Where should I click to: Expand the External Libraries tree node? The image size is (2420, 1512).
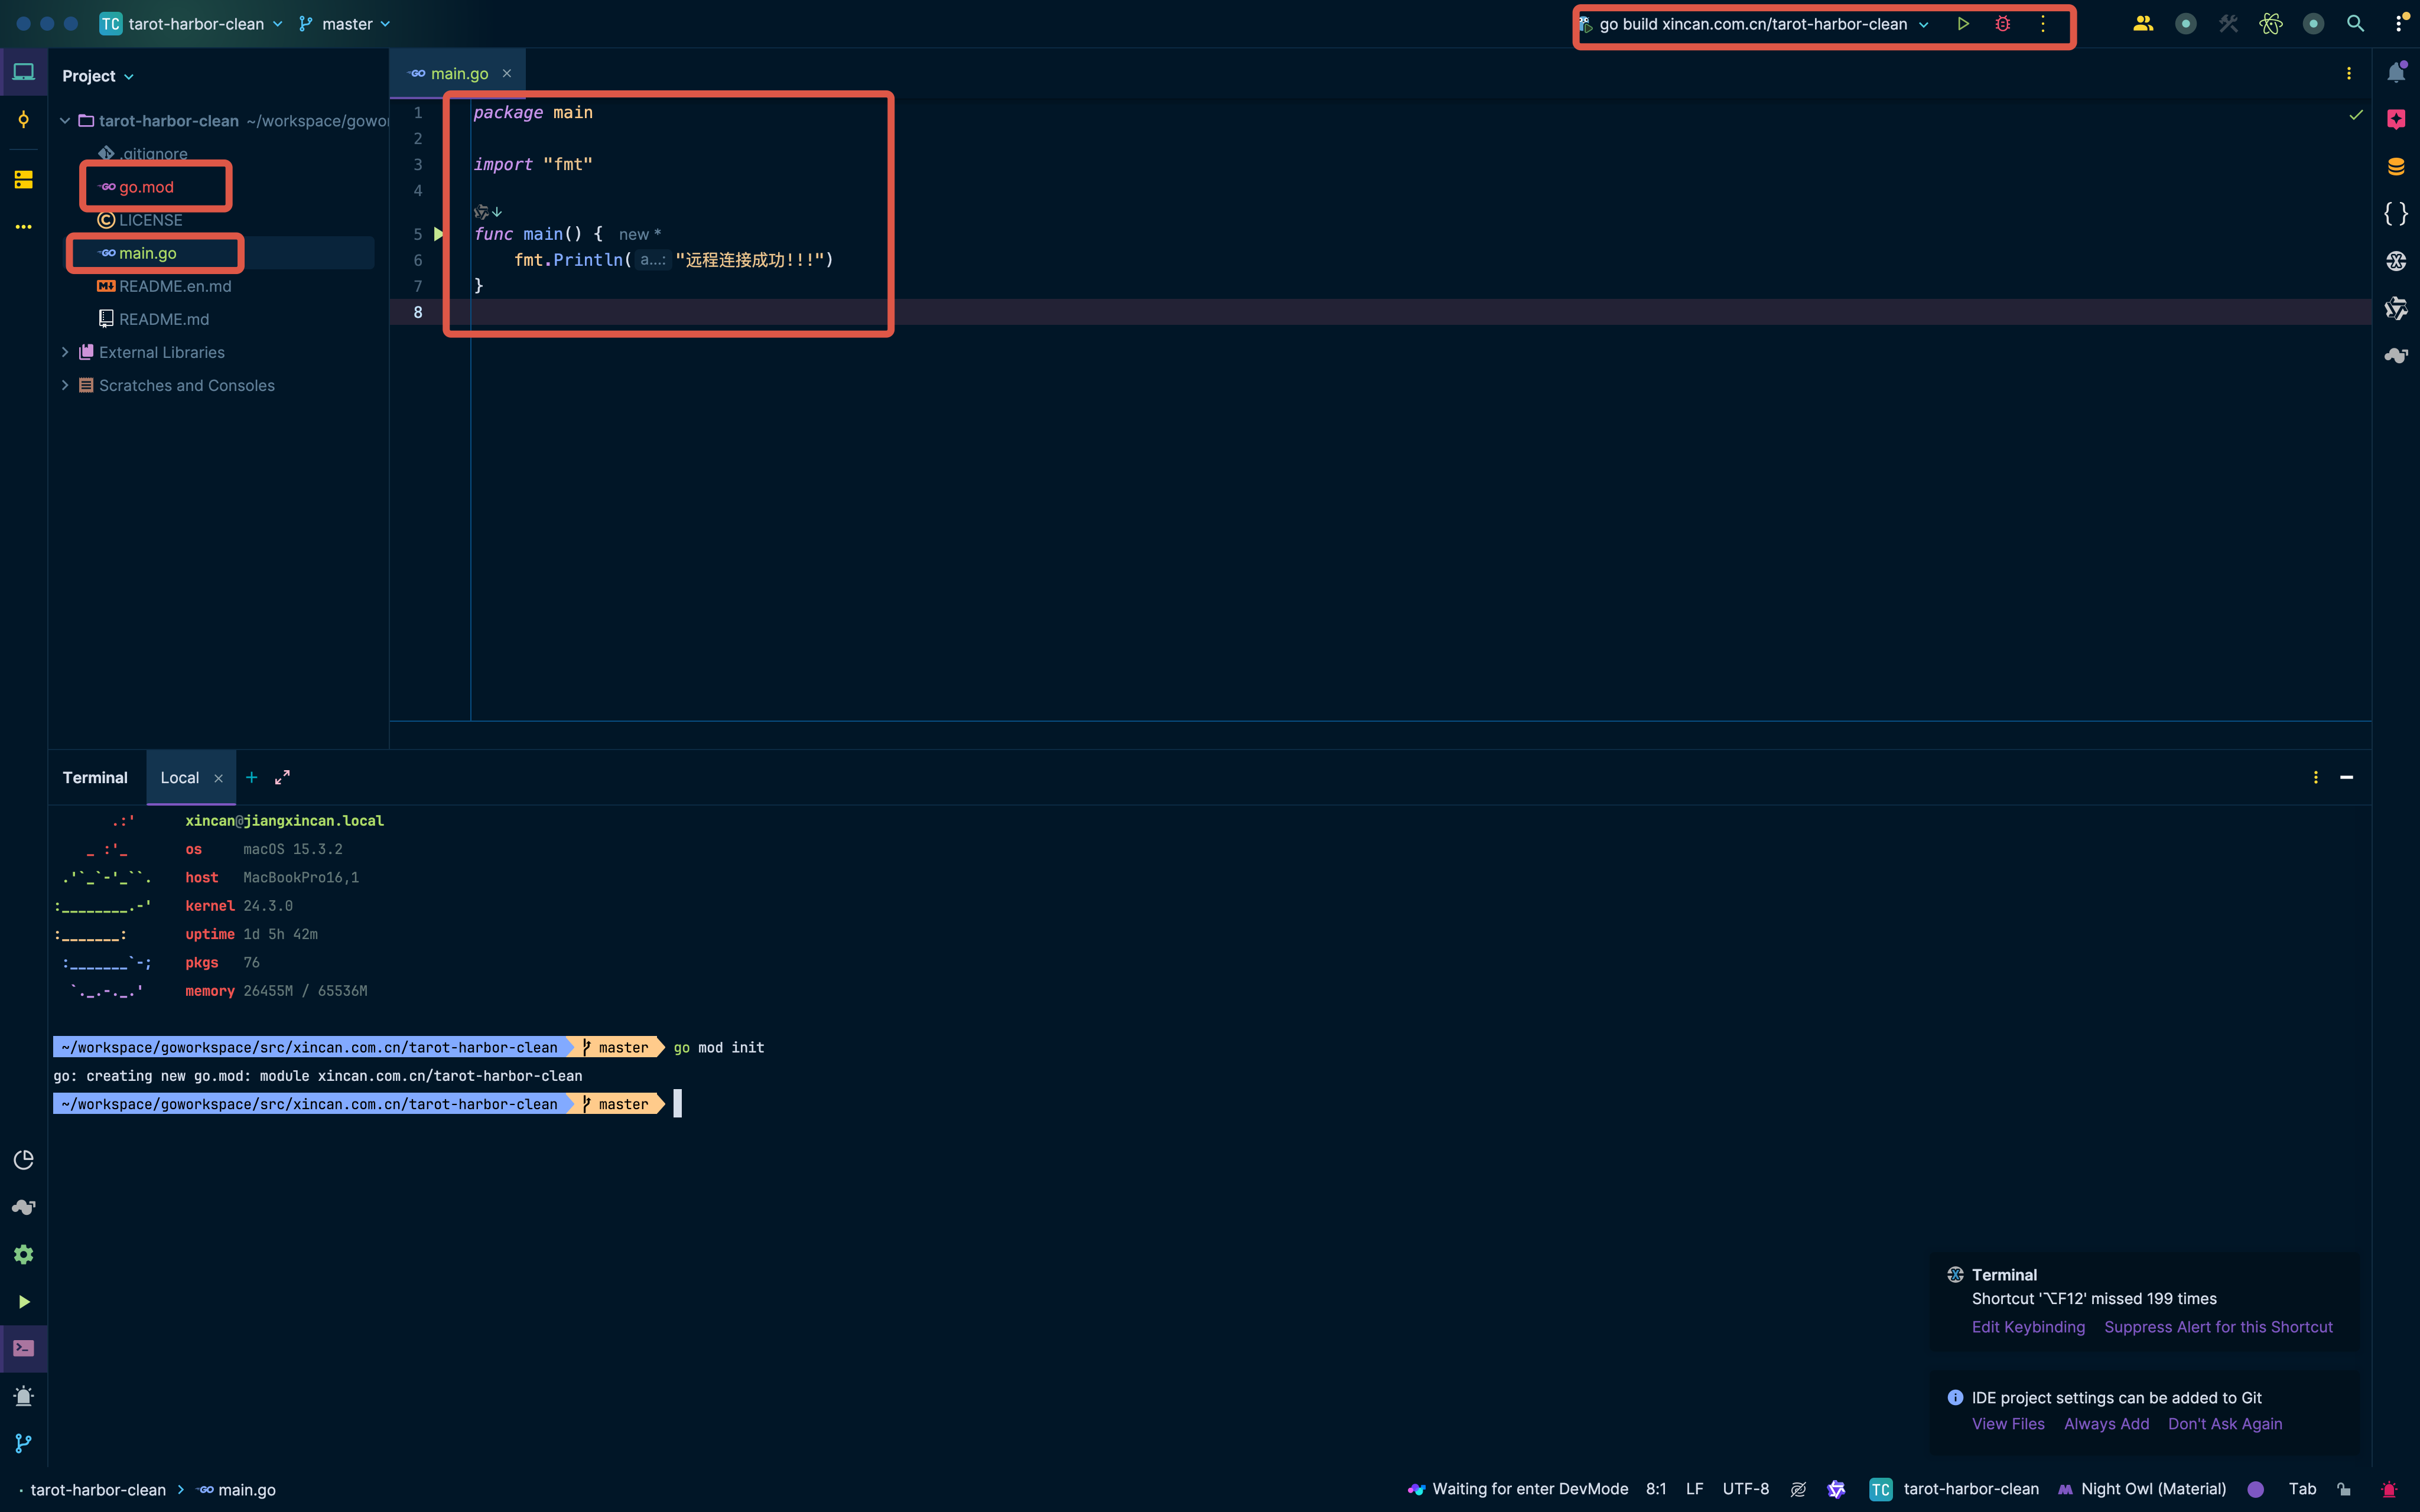pos(65,352)
